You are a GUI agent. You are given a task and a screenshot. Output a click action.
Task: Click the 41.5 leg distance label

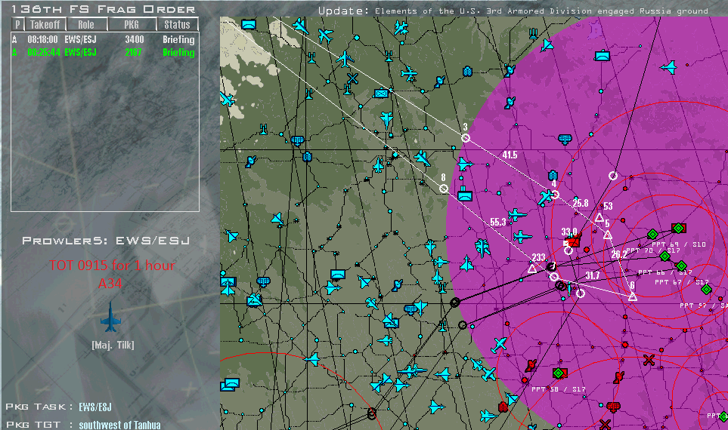510,155
